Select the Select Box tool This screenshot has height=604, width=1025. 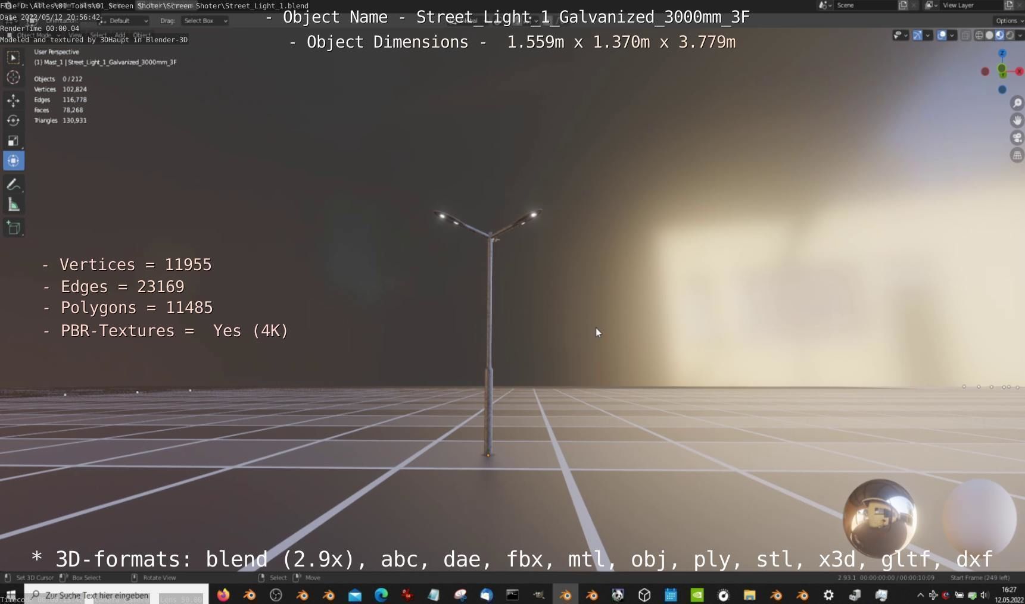(13, 58)
